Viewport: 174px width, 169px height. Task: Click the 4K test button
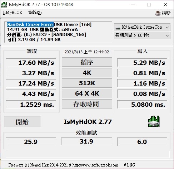coord(87,73)
